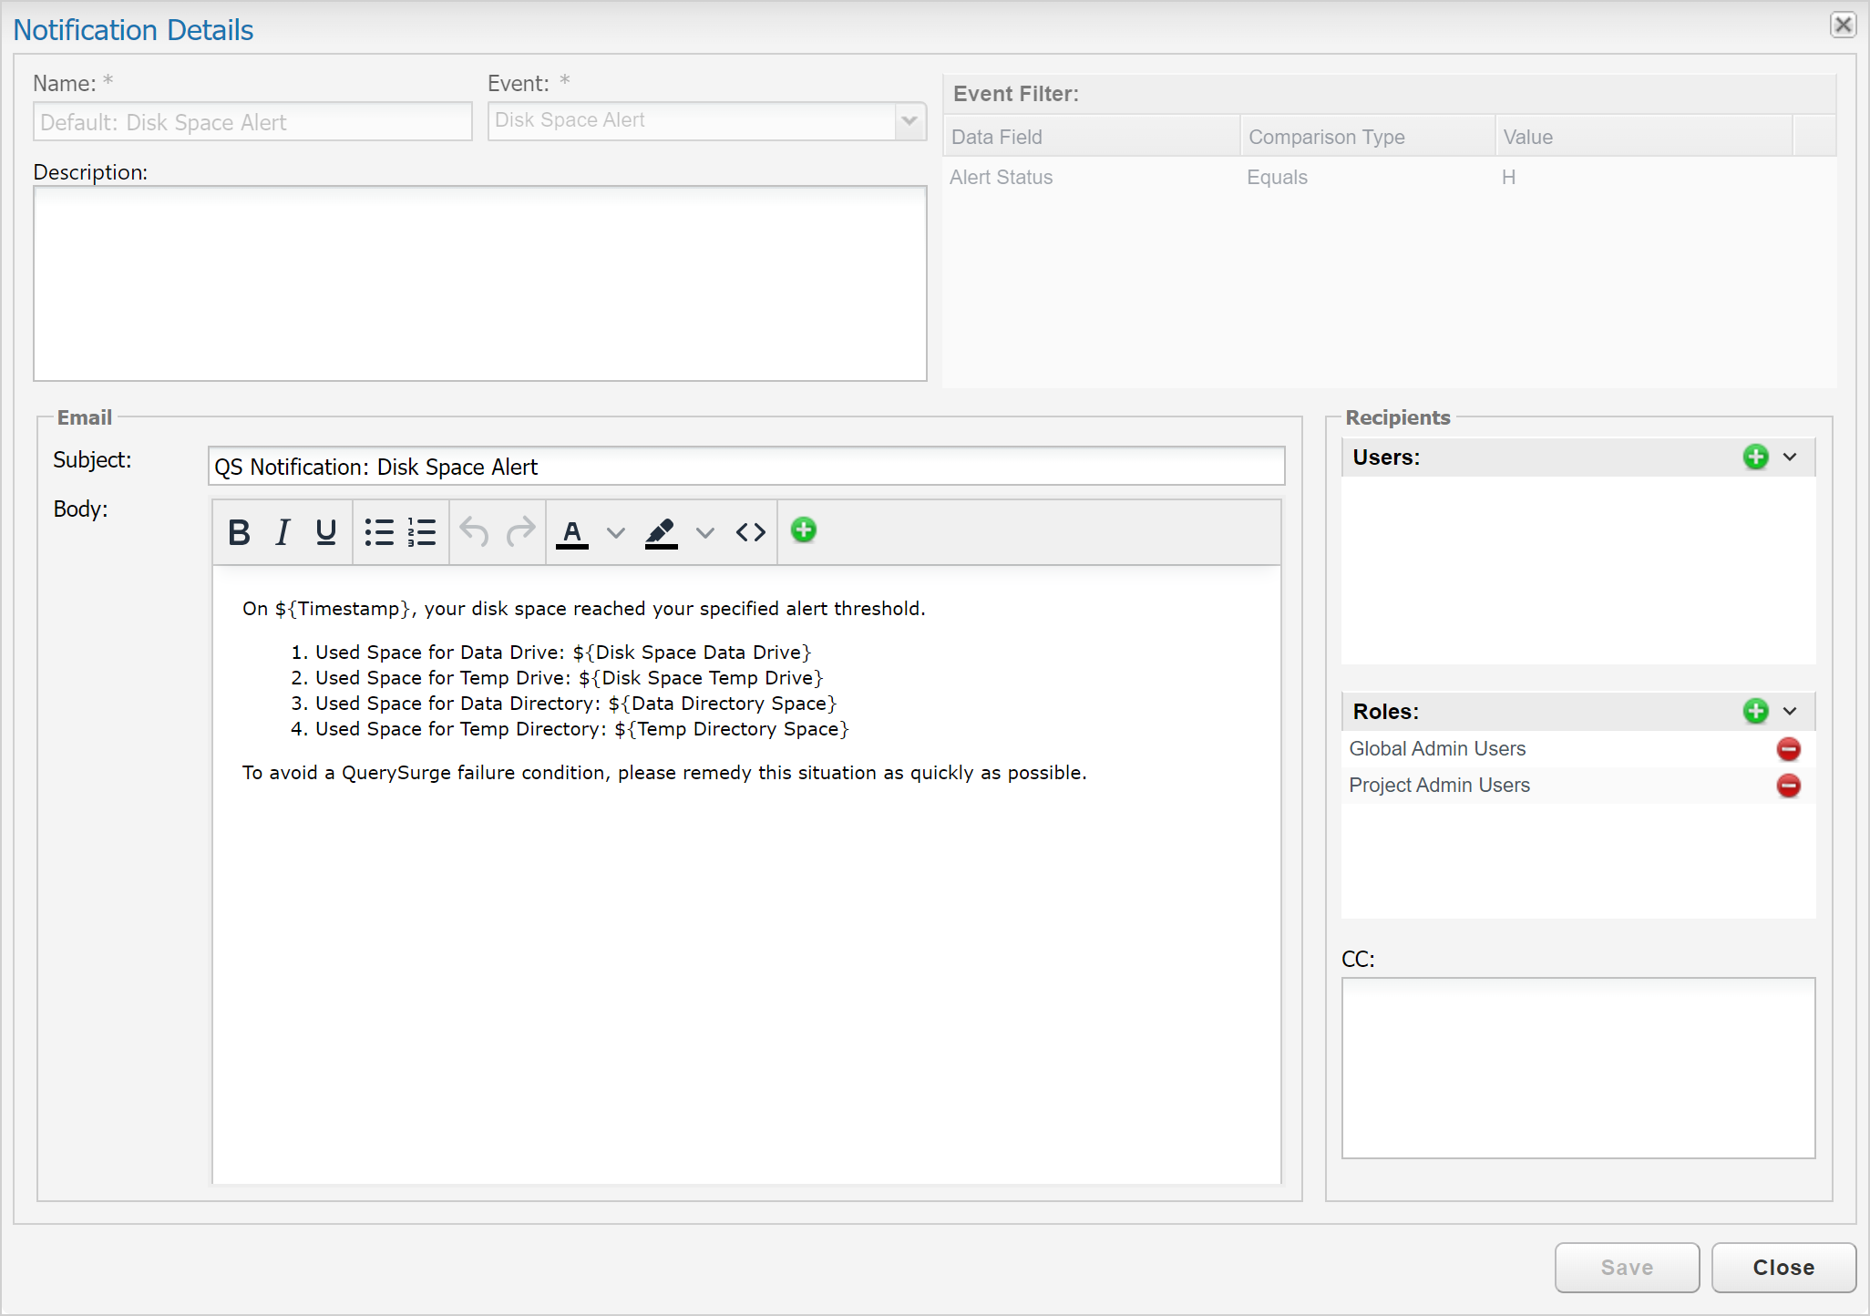Screen dimensions: 1870x1316
Task: Apply underline formatting
Action: (326, 532)
